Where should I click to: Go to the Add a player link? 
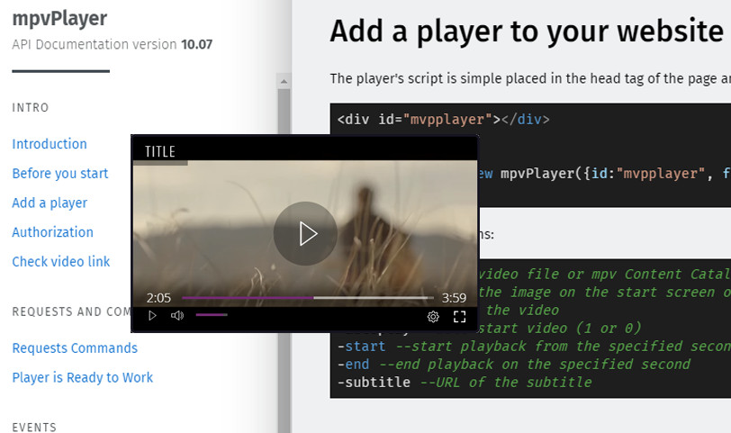pyautogui.click(x=50, y=203)
